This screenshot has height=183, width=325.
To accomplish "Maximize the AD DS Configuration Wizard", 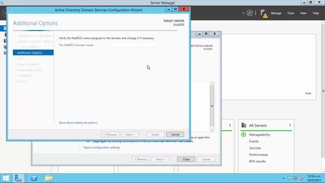I will (x=175, y=9).
